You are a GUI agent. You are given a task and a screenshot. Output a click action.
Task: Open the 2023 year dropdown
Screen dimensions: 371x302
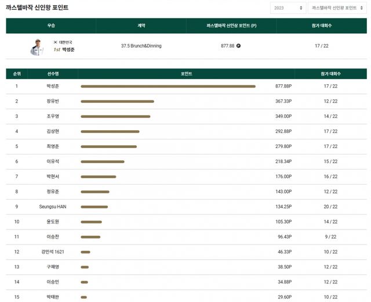click(288, 8)
